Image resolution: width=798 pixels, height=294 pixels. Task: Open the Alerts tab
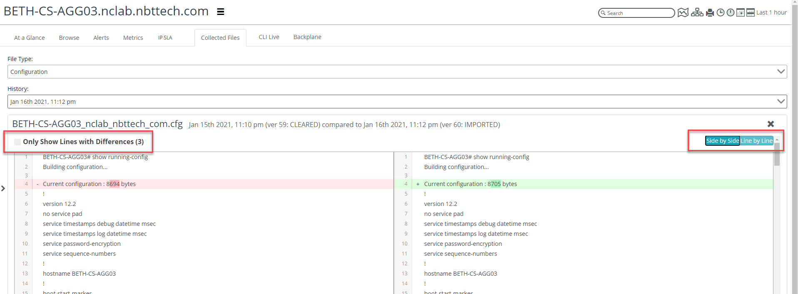(x=101, y=38)
